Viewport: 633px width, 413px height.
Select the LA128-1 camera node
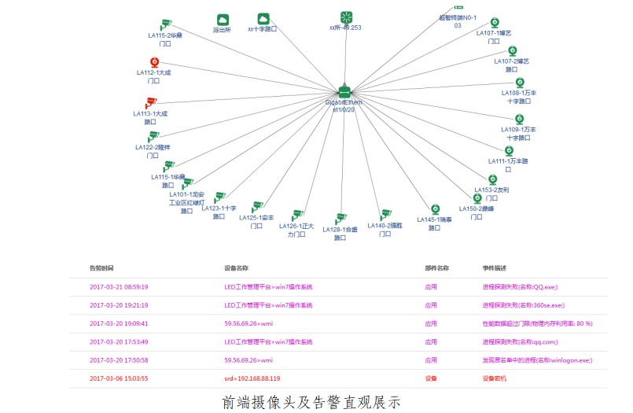click(340, 219)
